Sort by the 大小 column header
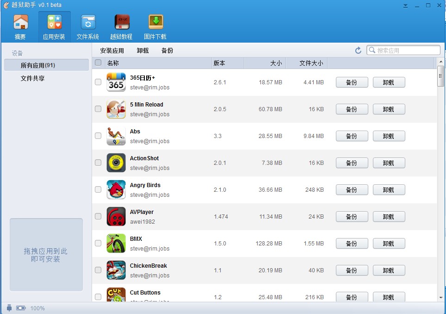446x314 pixels. tap(265, 63)
